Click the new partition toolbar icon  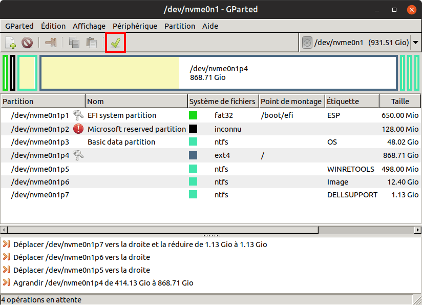11,43
